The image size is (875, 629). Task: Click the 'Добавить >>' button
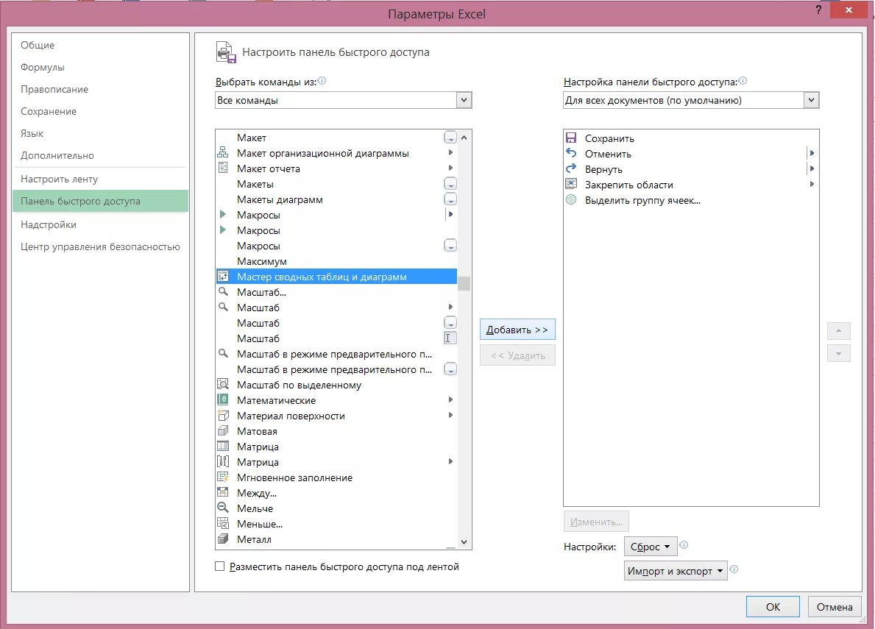tap(517, 330)
